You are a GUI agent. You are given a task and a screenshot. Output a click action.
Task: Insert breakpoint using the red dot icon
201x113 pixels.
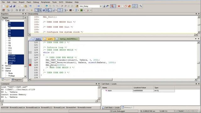coord(119,6)
